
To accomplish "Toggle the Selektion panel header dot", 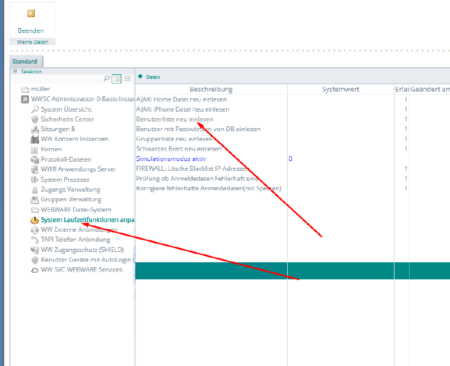I will coord(15,71).
